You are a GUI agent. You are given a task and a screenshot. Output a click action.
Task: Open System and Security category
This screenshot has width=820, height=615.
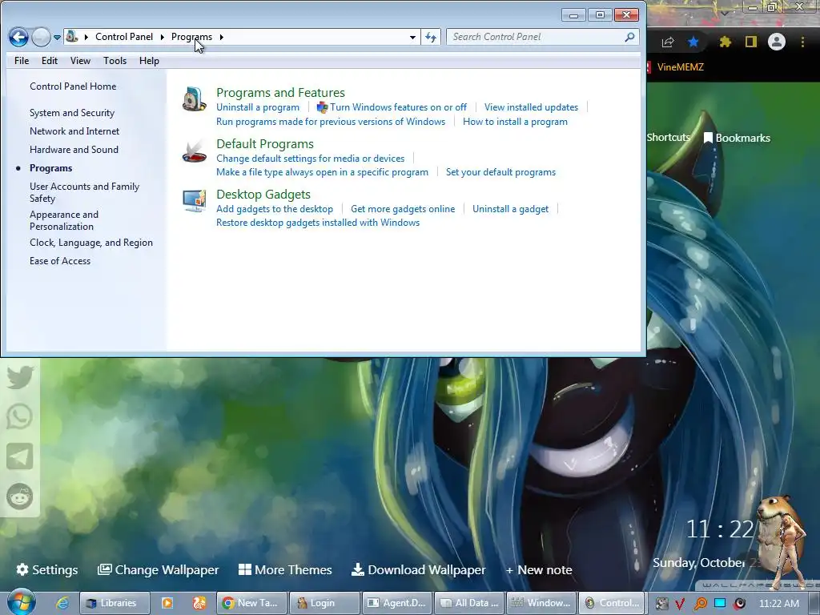coord(71,113)
